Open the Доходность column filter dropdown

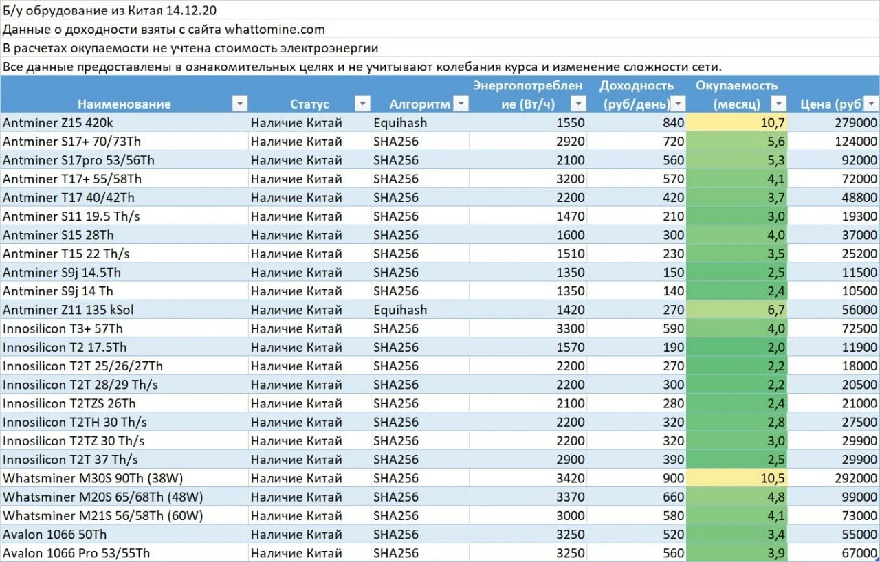pos(678,104)
